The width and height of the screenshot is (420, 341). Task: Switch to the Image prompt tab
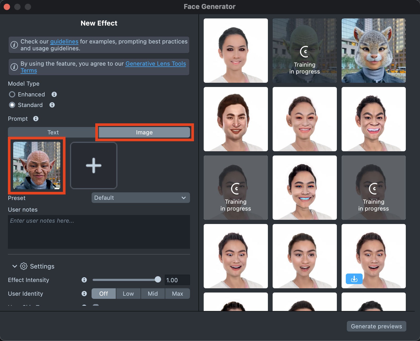(144, 132)
